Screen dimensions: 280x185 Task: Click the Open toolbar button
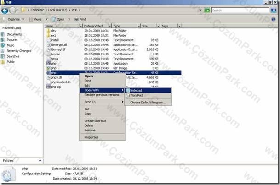[58, 19]
